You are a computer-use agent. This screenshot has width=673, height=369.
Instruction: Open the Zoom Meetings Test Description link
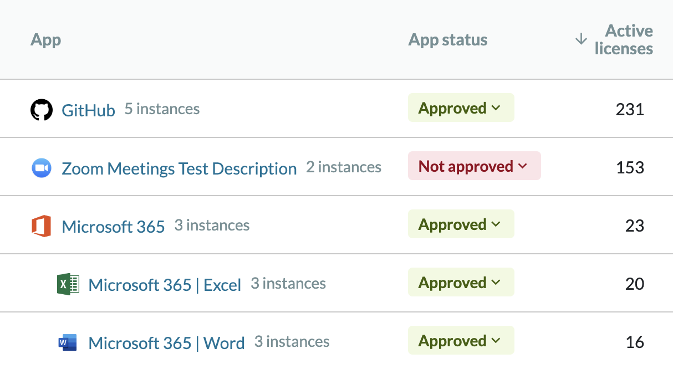[179, 168]
